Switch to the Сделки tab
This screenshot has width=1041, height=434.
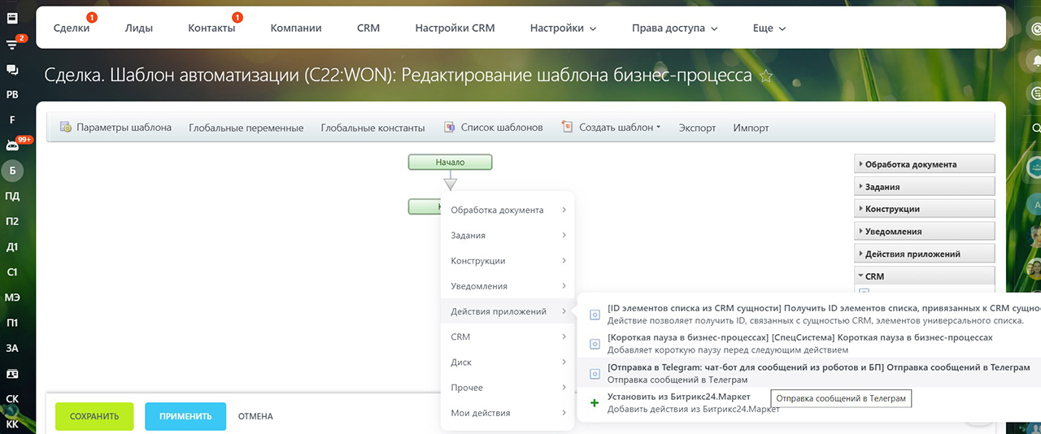[x=72, y=28]
